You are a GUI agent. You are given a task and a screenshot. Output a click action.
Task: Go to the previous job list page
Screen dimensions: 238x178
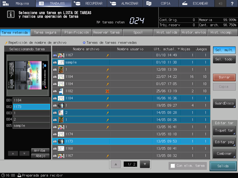(x=116, y=164)
